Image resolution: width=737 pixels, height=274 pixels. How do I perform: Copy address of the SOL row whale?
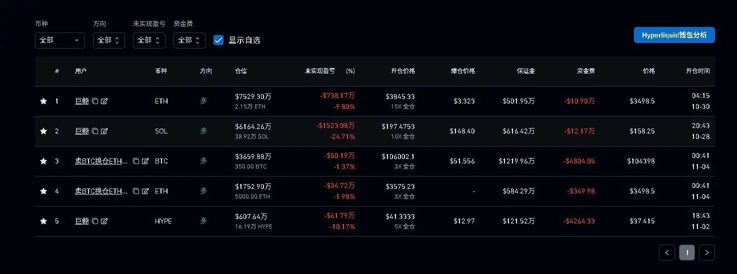95,131
